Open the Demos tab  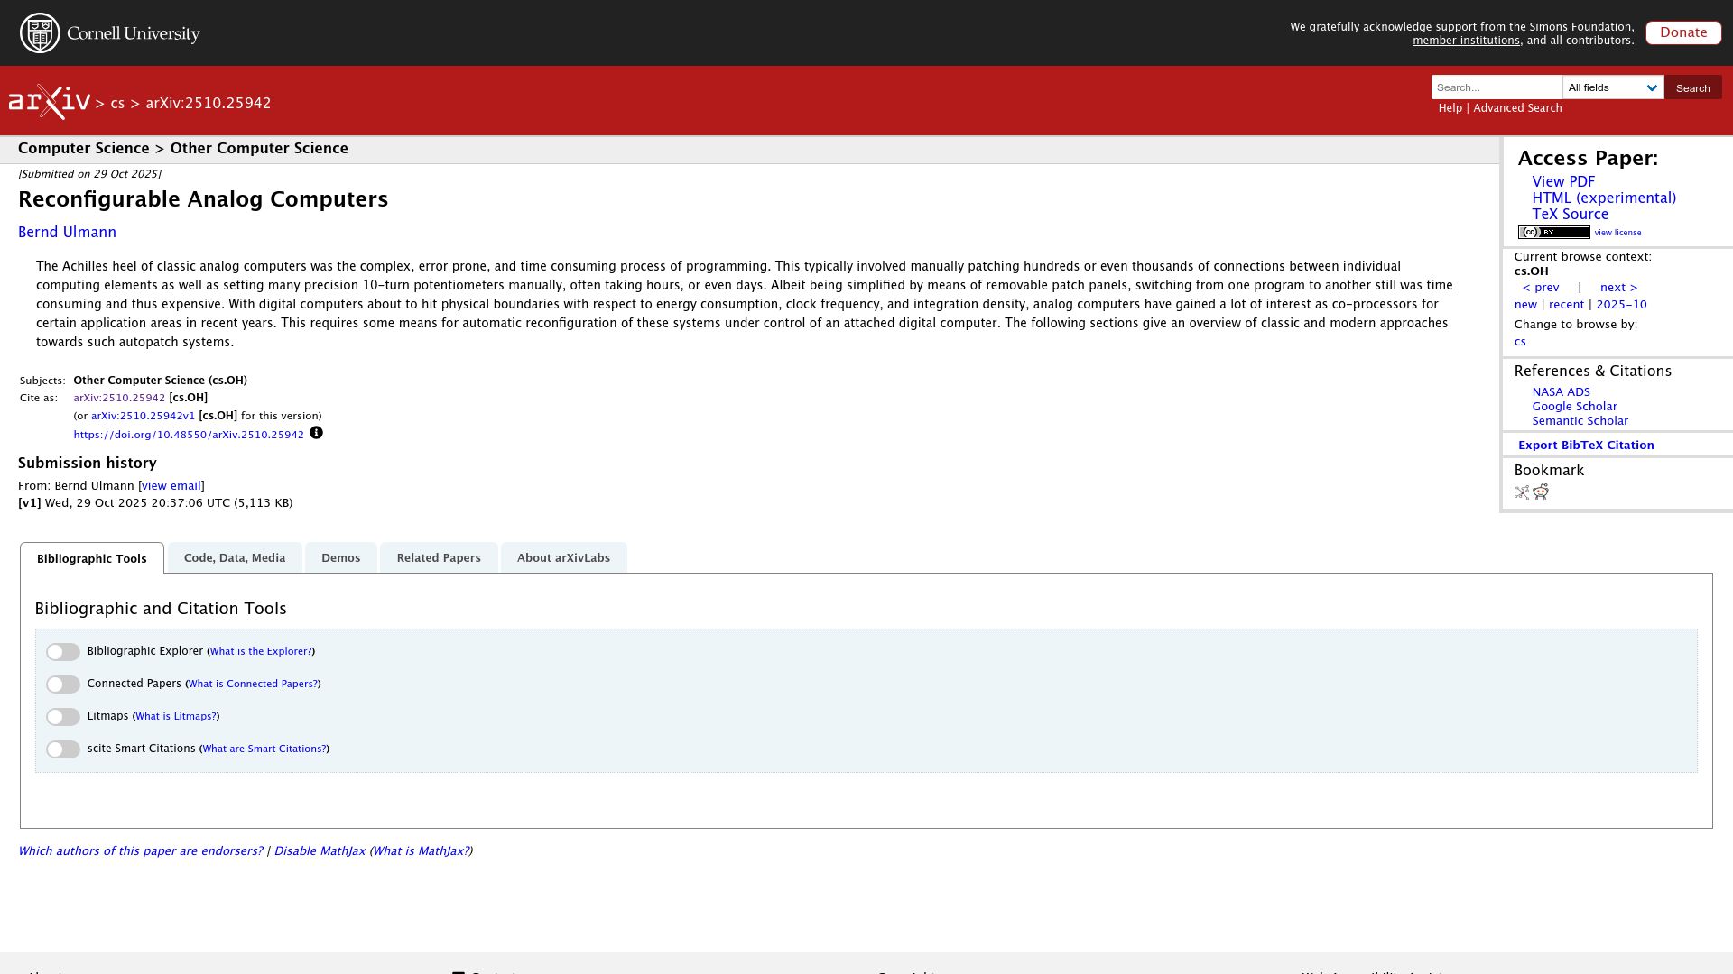[x=341, y=558]
